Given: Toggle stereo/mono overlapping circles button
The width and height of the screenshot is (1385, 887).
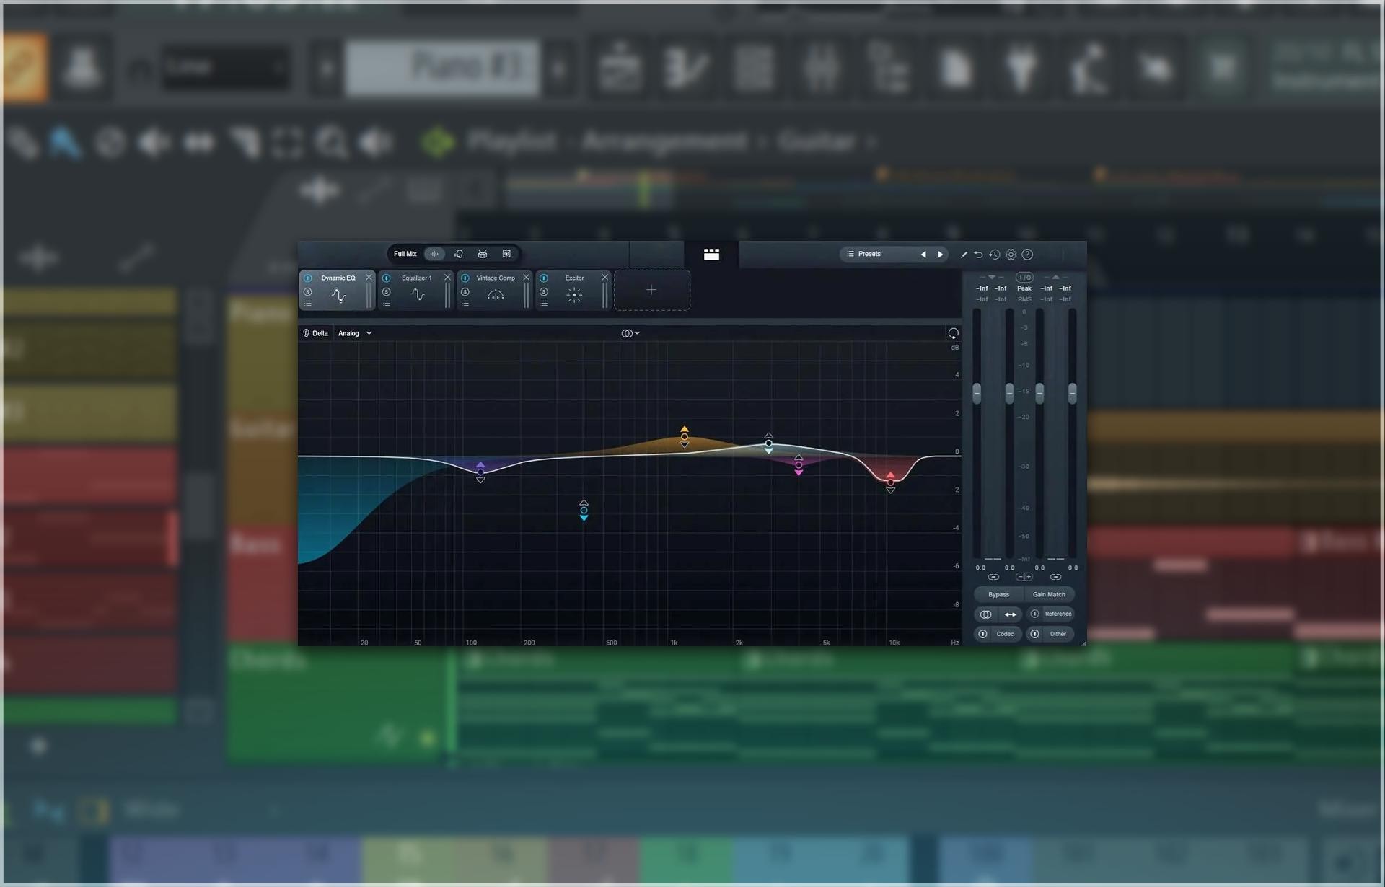Looking at the screenshot, I should [985, 614].
